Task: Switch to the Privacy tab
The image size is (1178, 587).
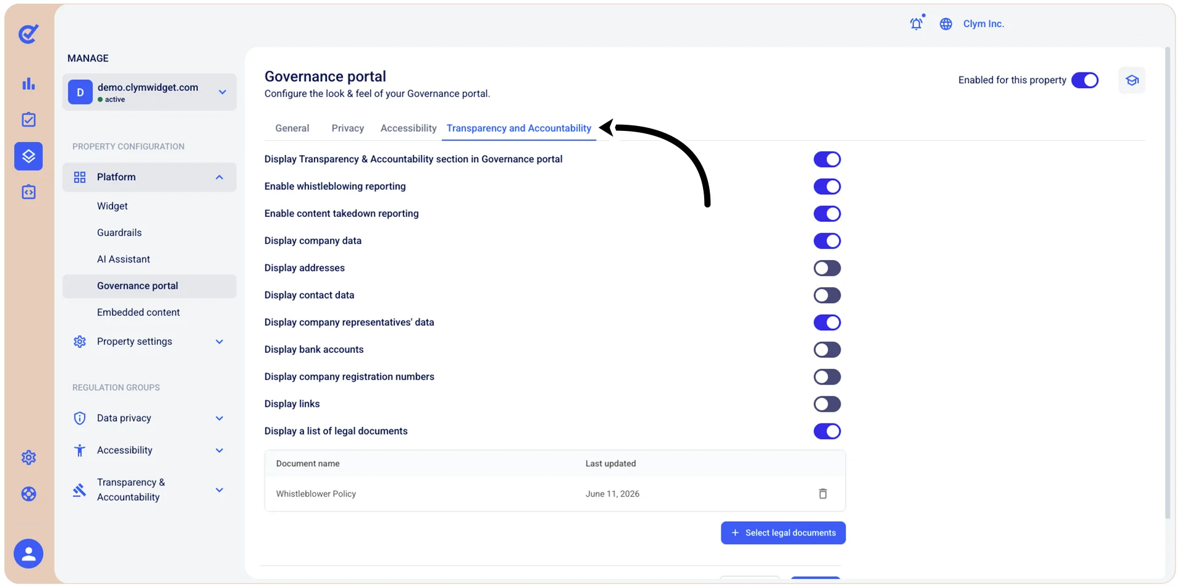Action: 348,128
